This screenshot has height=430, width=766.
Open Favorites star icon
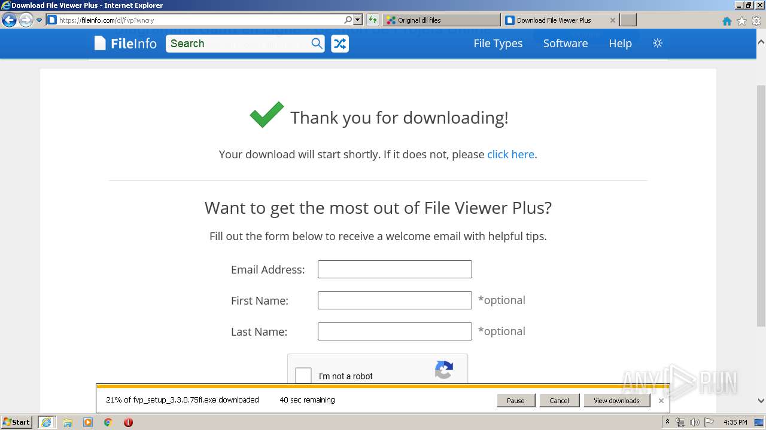[741, 21]
